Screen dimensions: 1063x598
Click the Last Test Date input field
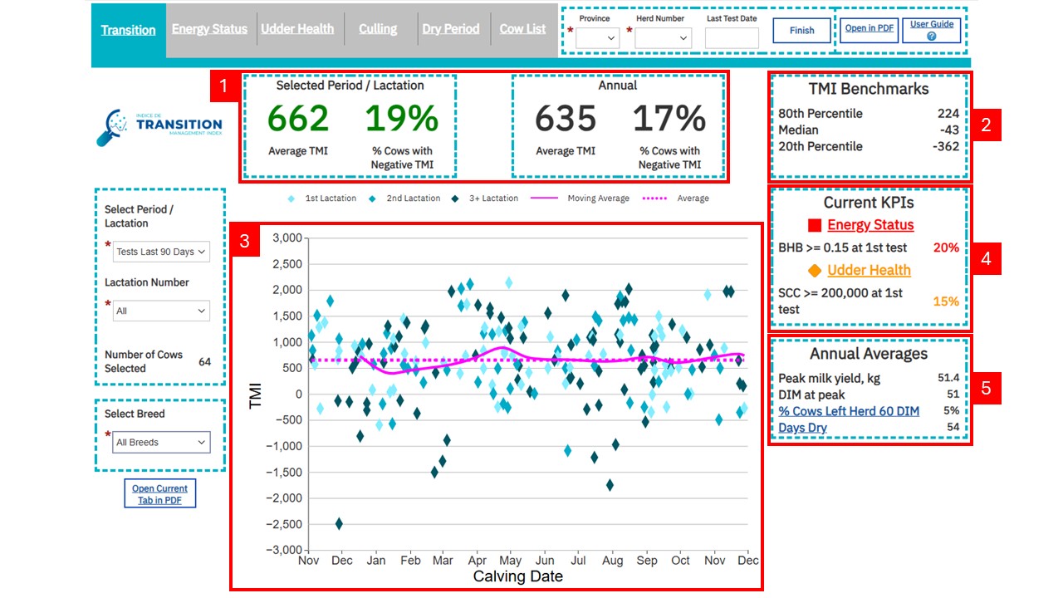(732, 38)
